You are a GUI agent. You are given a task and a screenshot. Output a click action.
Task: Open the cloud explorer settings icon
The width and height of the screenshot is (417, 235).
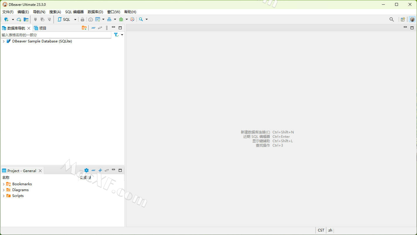19,19
